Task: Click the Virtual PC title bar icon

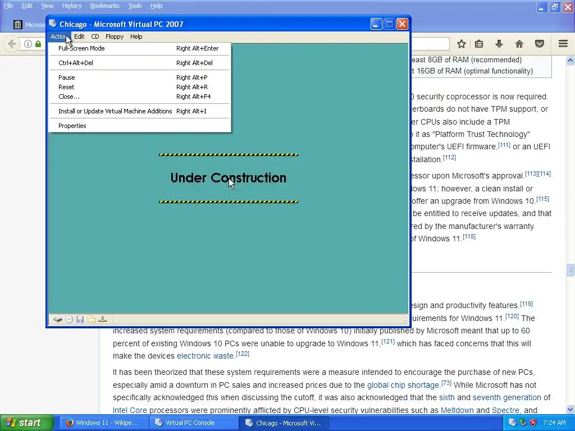Action: click(x=53, y=24)
